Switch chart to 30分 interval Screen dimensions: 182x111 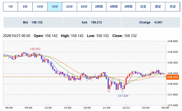(x=70, y=7)
